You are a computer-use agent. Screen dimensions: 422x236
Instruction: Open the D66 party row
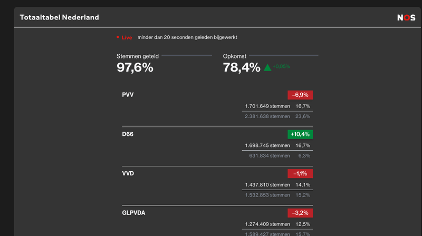[128, 134]
